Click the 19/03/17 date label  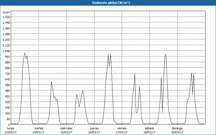point(177,132)
